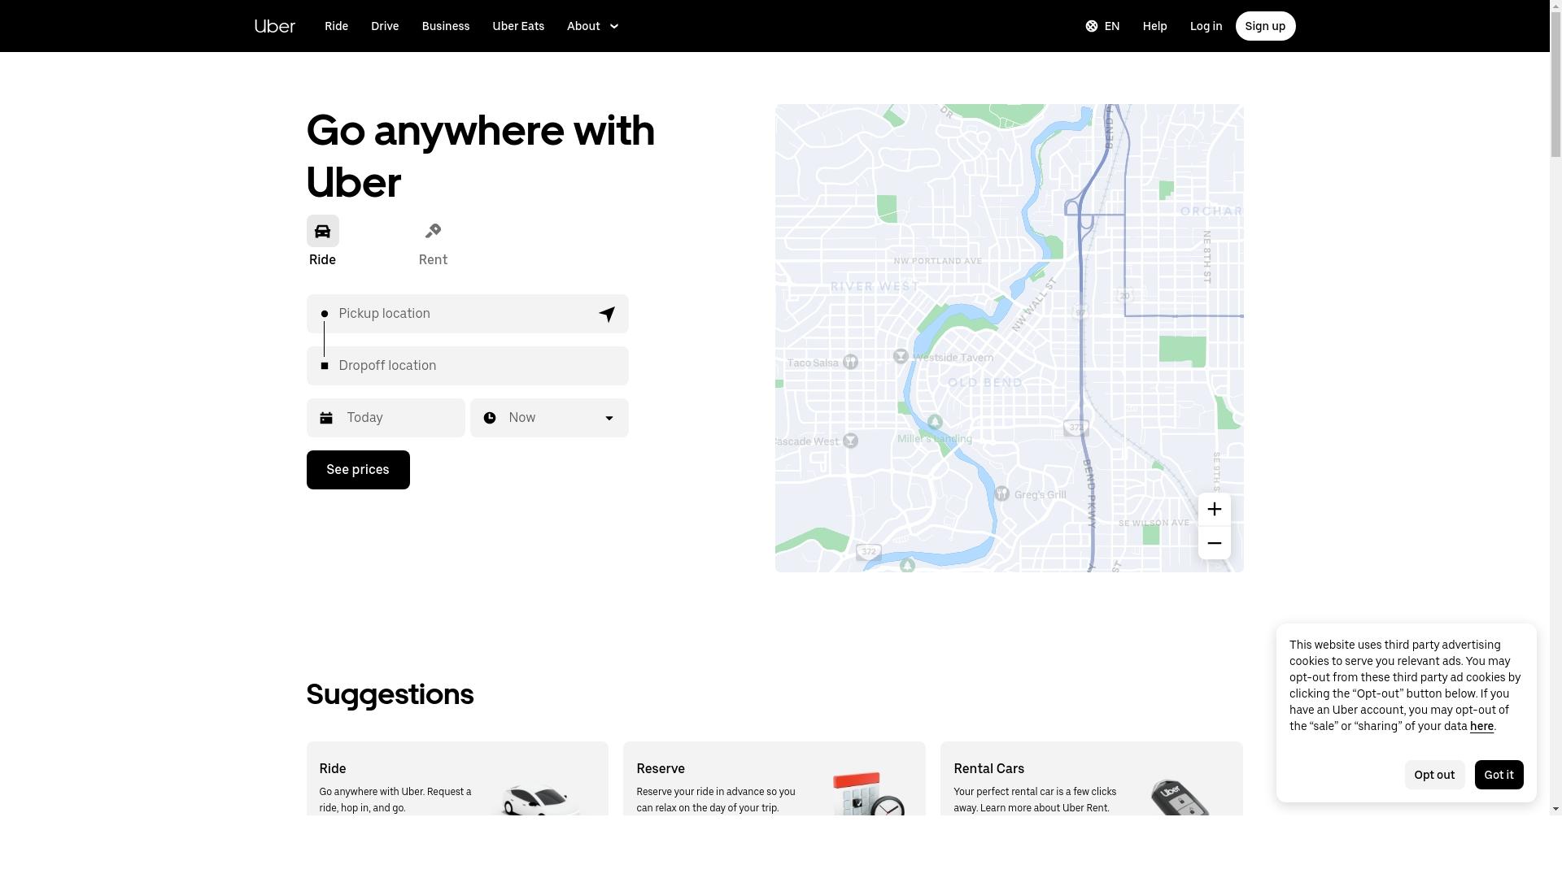This screenshot has width=1562, height=878.
Task: Click 'RIVER WEST' label on the map
Action: 875,286
